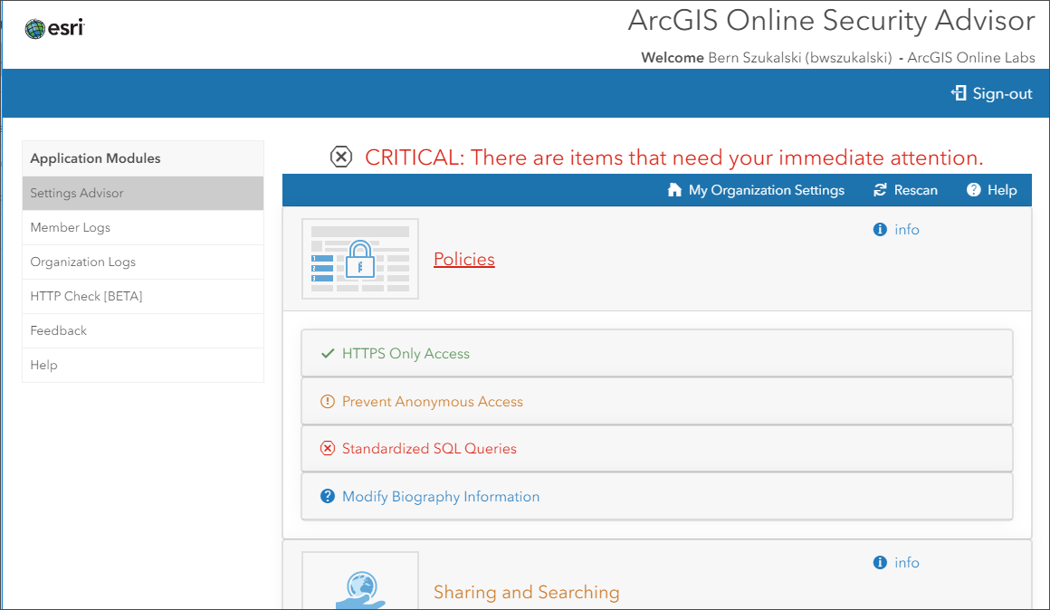Click the Help question mark icon in blue toolbar
Image resolution: width=1050 pixels, height=610 pixels.
coord(974,190)
